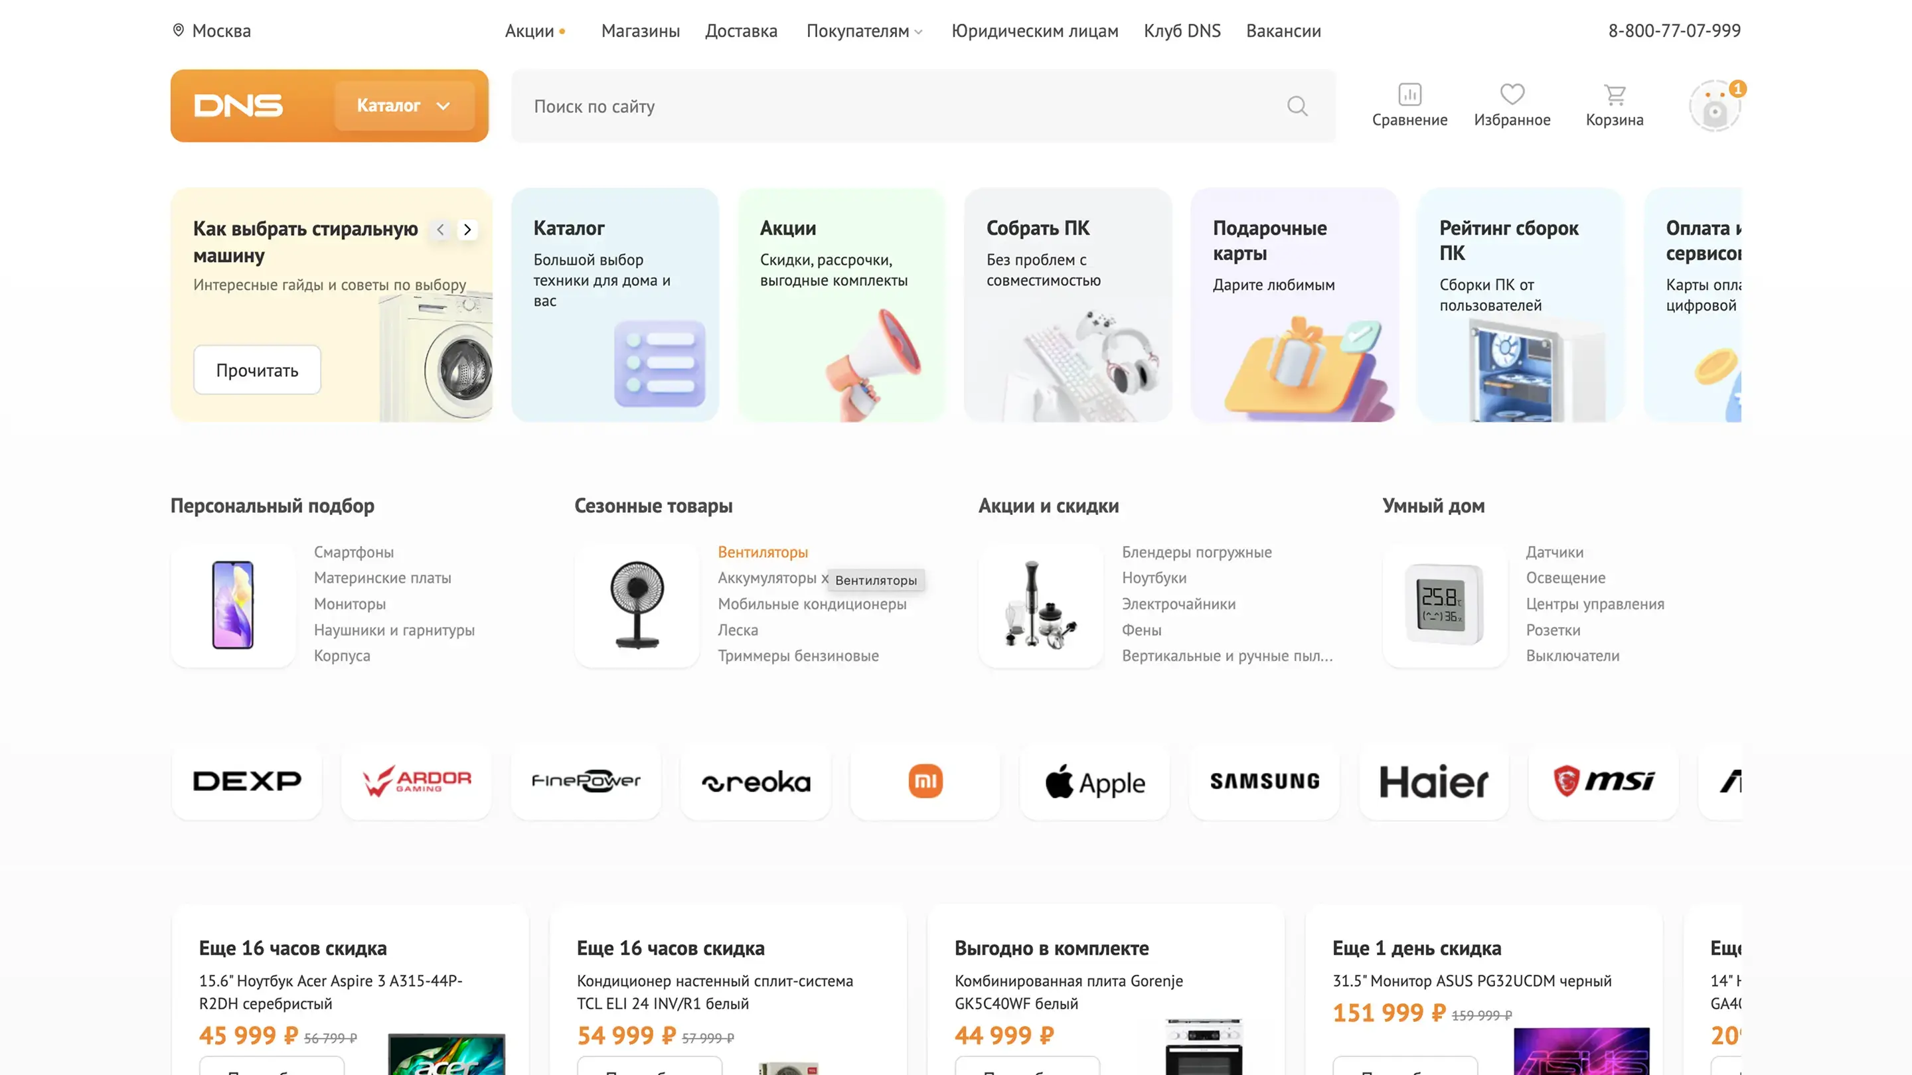Click the DNS logo
The width and height of the screenshot is (1912, 1075).
[238, 106]
